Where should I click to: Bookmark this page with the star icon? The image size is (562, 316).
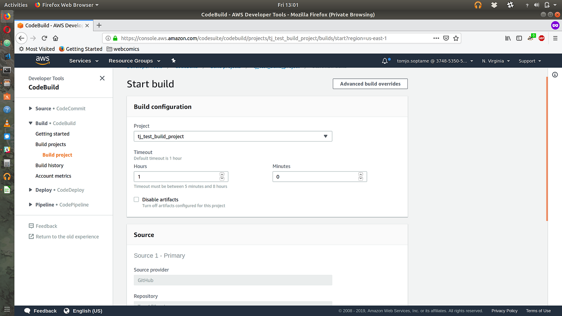pyautogui.click(x=456, y=38)
